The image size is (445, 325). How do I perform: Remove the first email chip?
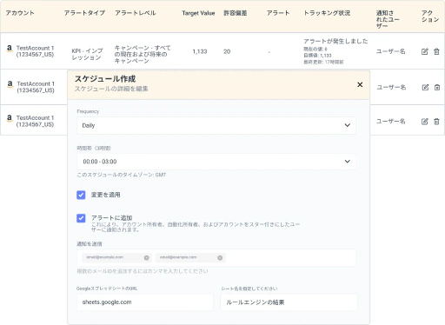pos(147,258)
